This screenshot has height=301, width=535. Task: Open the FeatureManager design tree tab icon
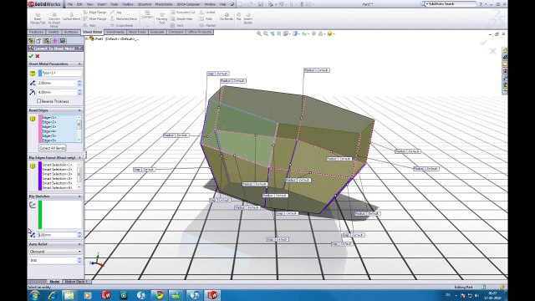point(31,41)
